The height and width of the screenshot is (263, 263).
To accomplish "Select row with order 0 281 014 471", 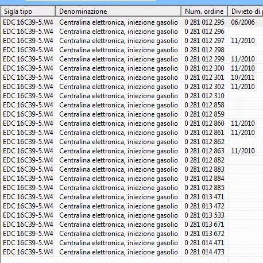I will point(132,243).
